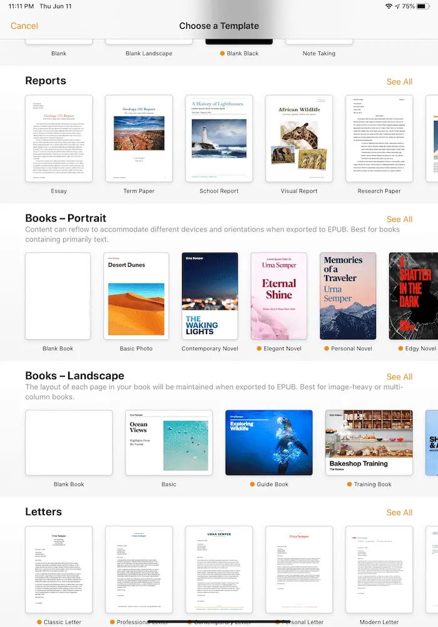The width and height of the screenshot is (438, 627).
Task: Choose the Blank Book portrait template
Action: point(58,296)
